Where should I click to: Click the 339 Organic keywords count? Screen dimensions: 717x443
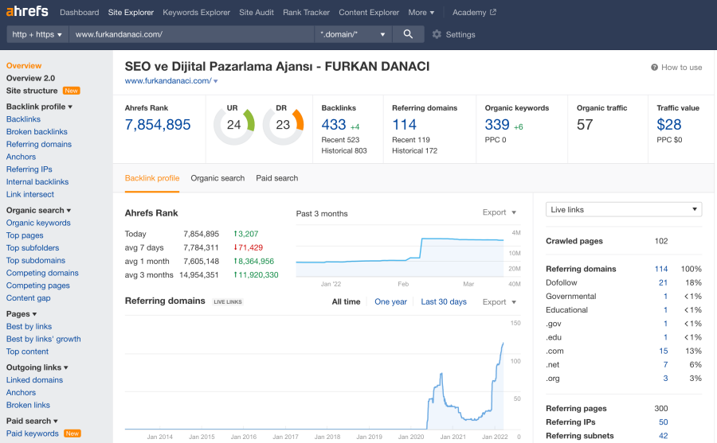pyautogui.click(x=497, y=124)
